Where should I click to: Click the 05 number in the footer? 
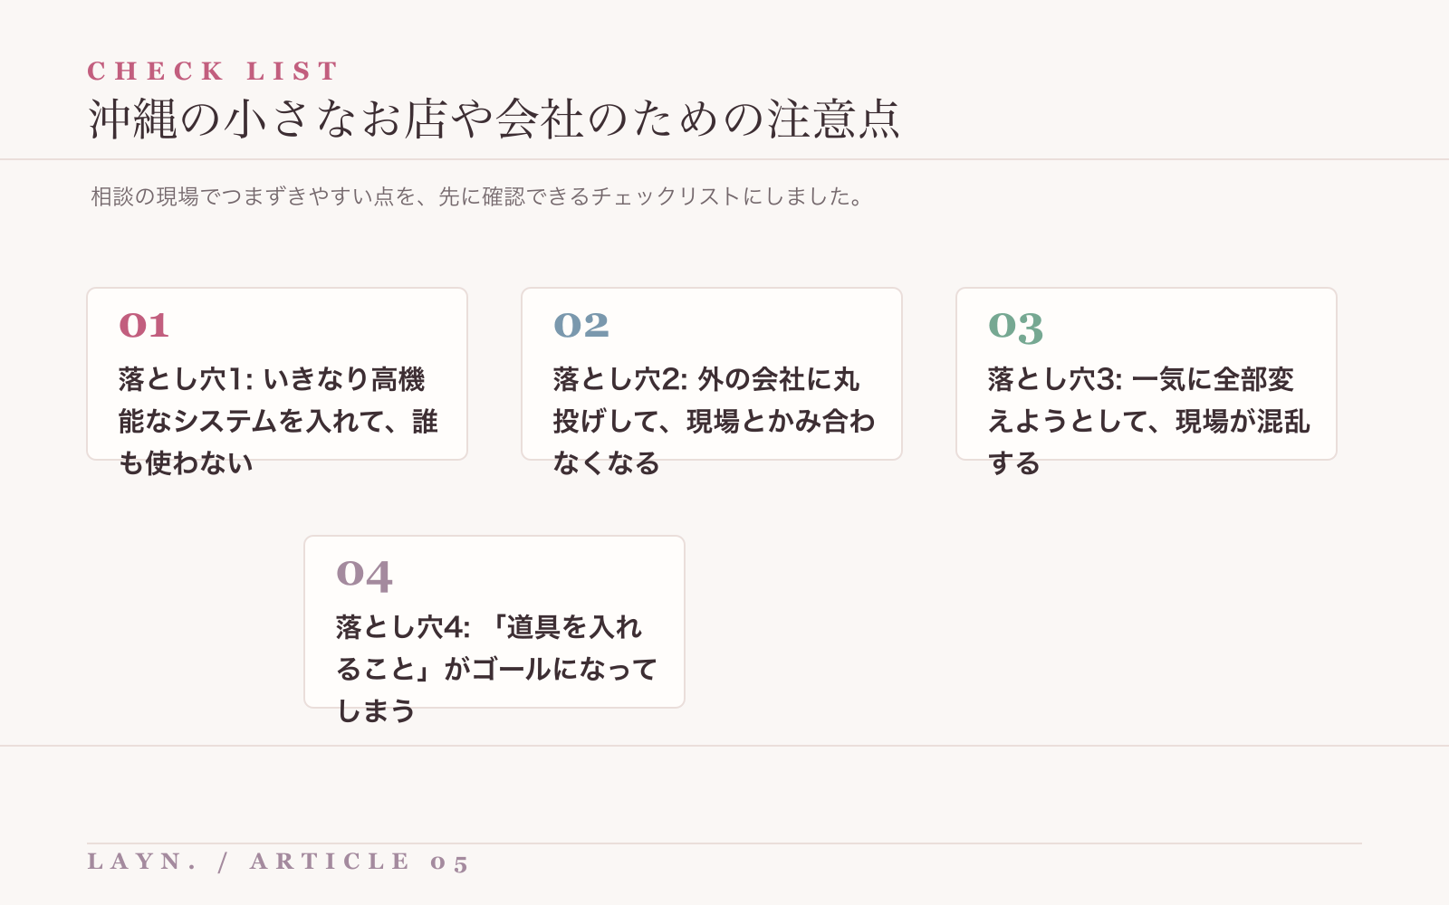(x=449, y=862)
